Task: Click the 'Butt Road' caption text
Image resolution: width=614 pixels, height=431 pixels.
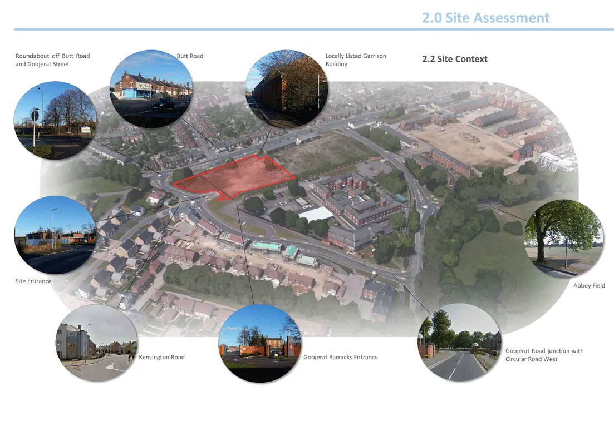Action: pos(190,56)
